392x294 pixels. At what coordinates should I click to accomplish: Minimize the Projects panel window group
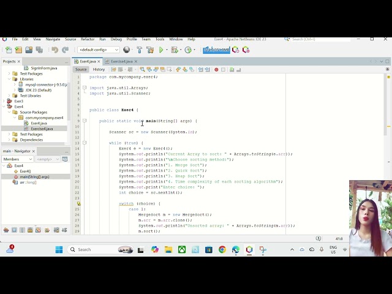point(67,61)
